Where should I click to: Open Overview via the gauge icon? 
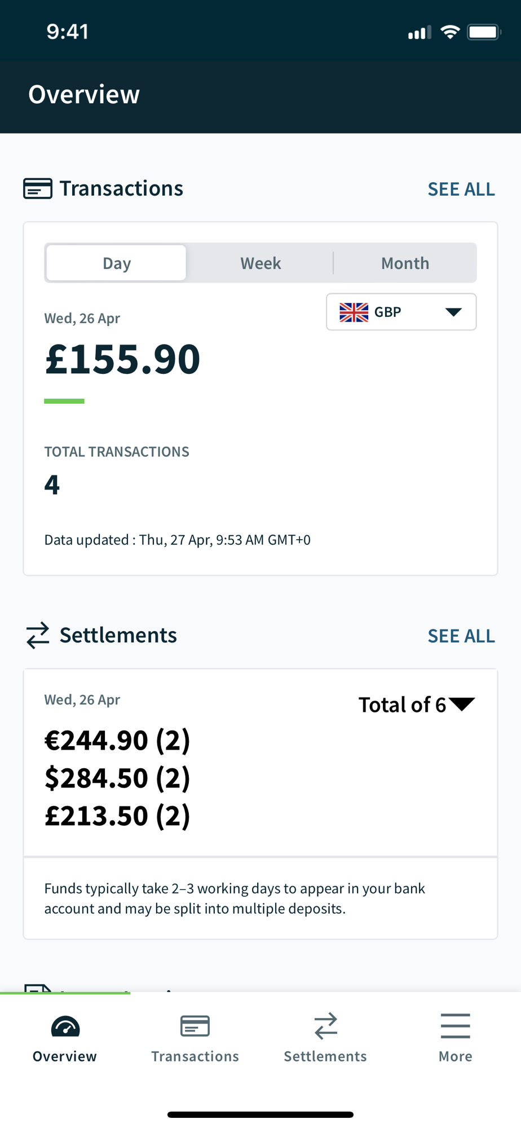click(x=65, y=1027)
